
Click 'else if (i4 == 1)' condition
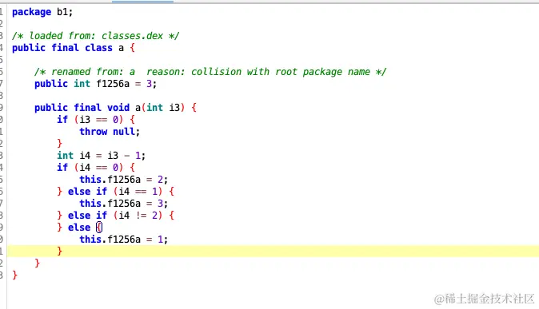tap(115, 192)
